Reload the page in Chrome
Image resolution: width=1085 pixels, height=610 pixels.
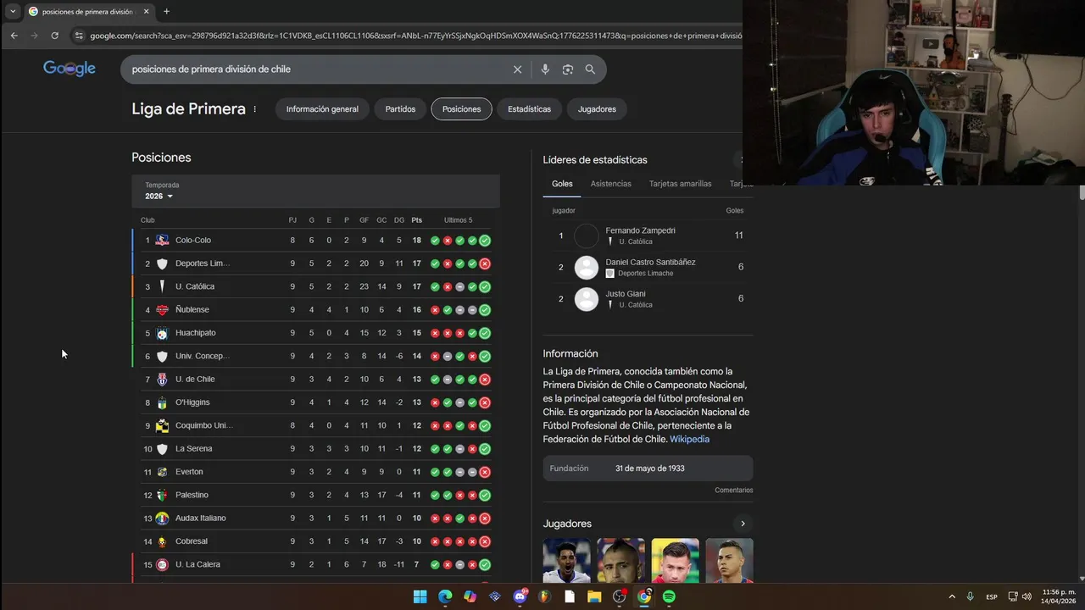coord(55,36)
